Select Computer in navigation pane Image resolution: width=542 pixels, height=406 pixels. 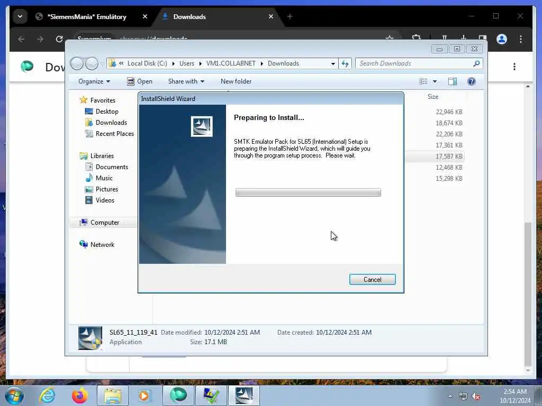pos(105,223)
